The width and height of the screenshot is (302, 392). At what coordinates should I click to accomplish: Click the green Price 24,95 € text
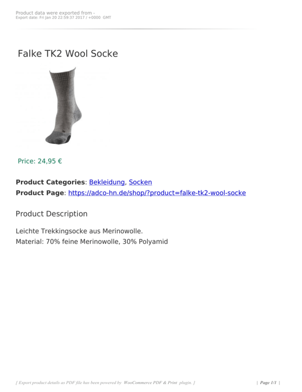click(40, 161)
